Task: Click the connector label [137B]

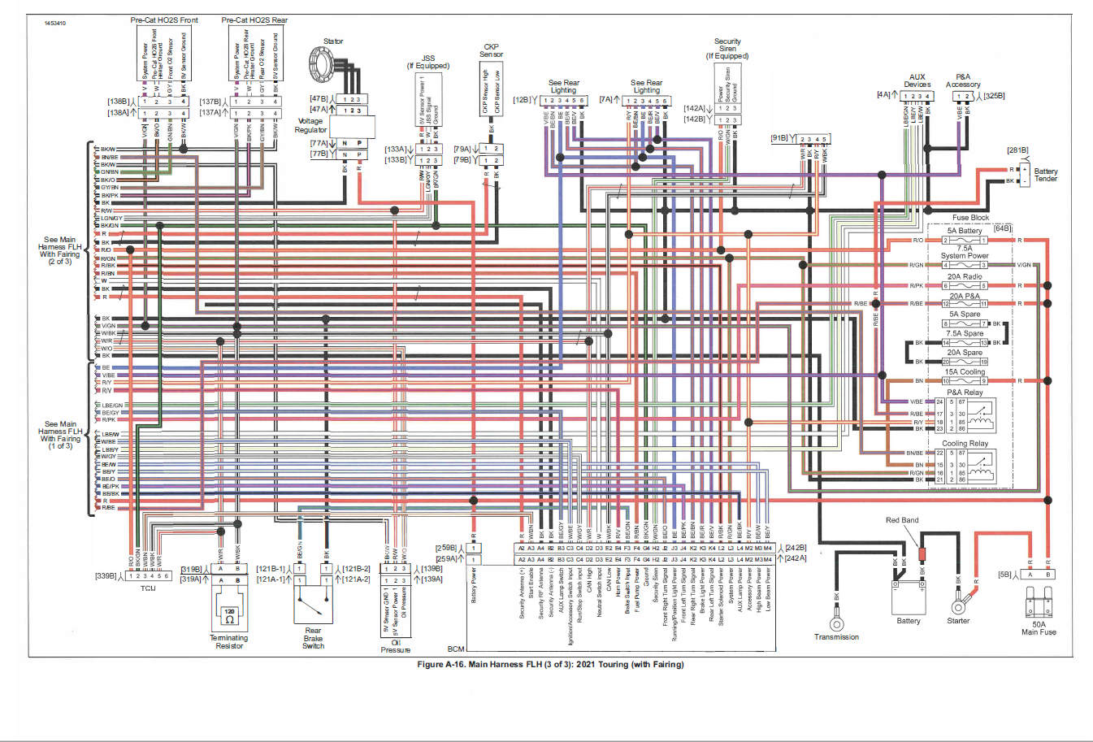Action: pos(210,102)
